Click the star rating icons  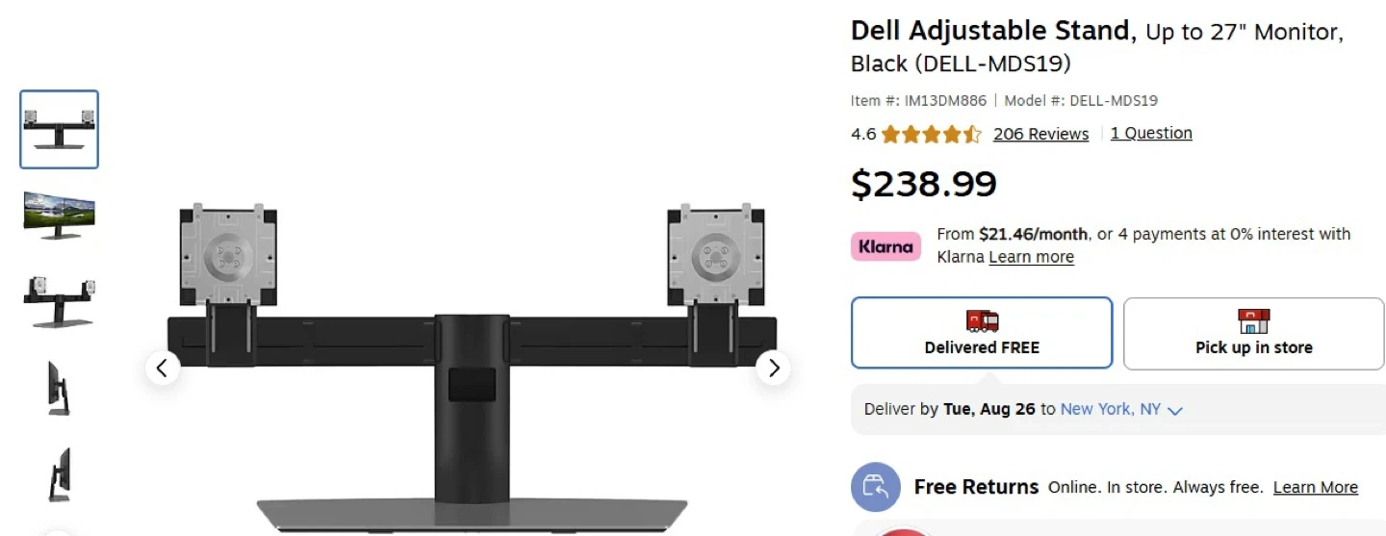(x=931, y=135)
